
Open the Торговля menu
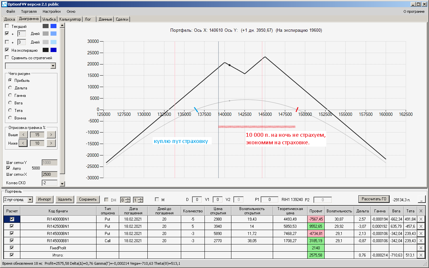(x=29, y=11)
